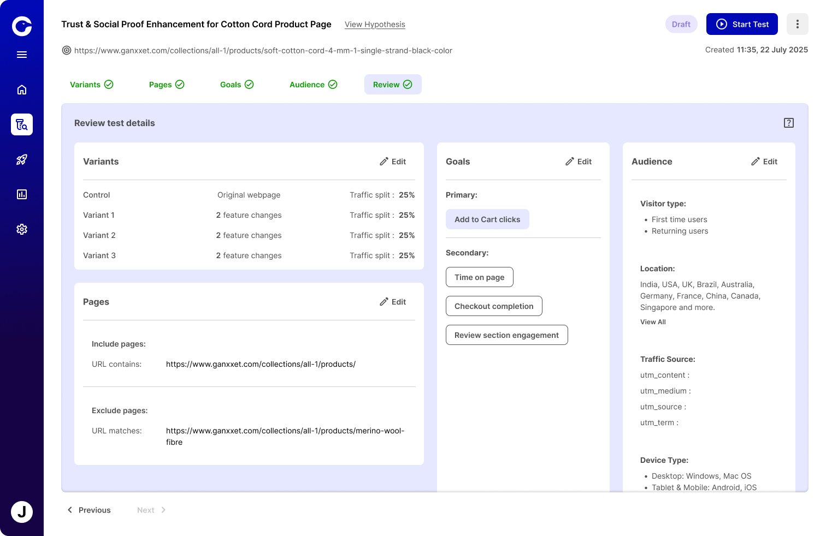The image size is (826, 536).
Task: Edit the Variants section
Action: [x=393, y=162]
